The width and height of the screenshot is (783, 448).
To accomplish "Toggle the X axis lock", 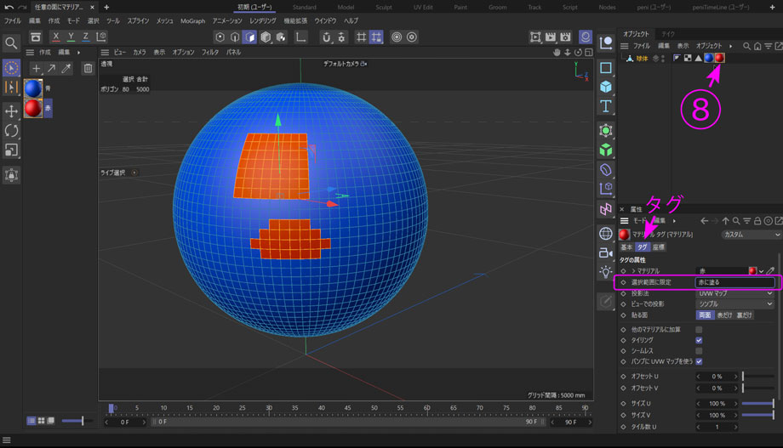I will pyautogui.click(x=55, y=37).
